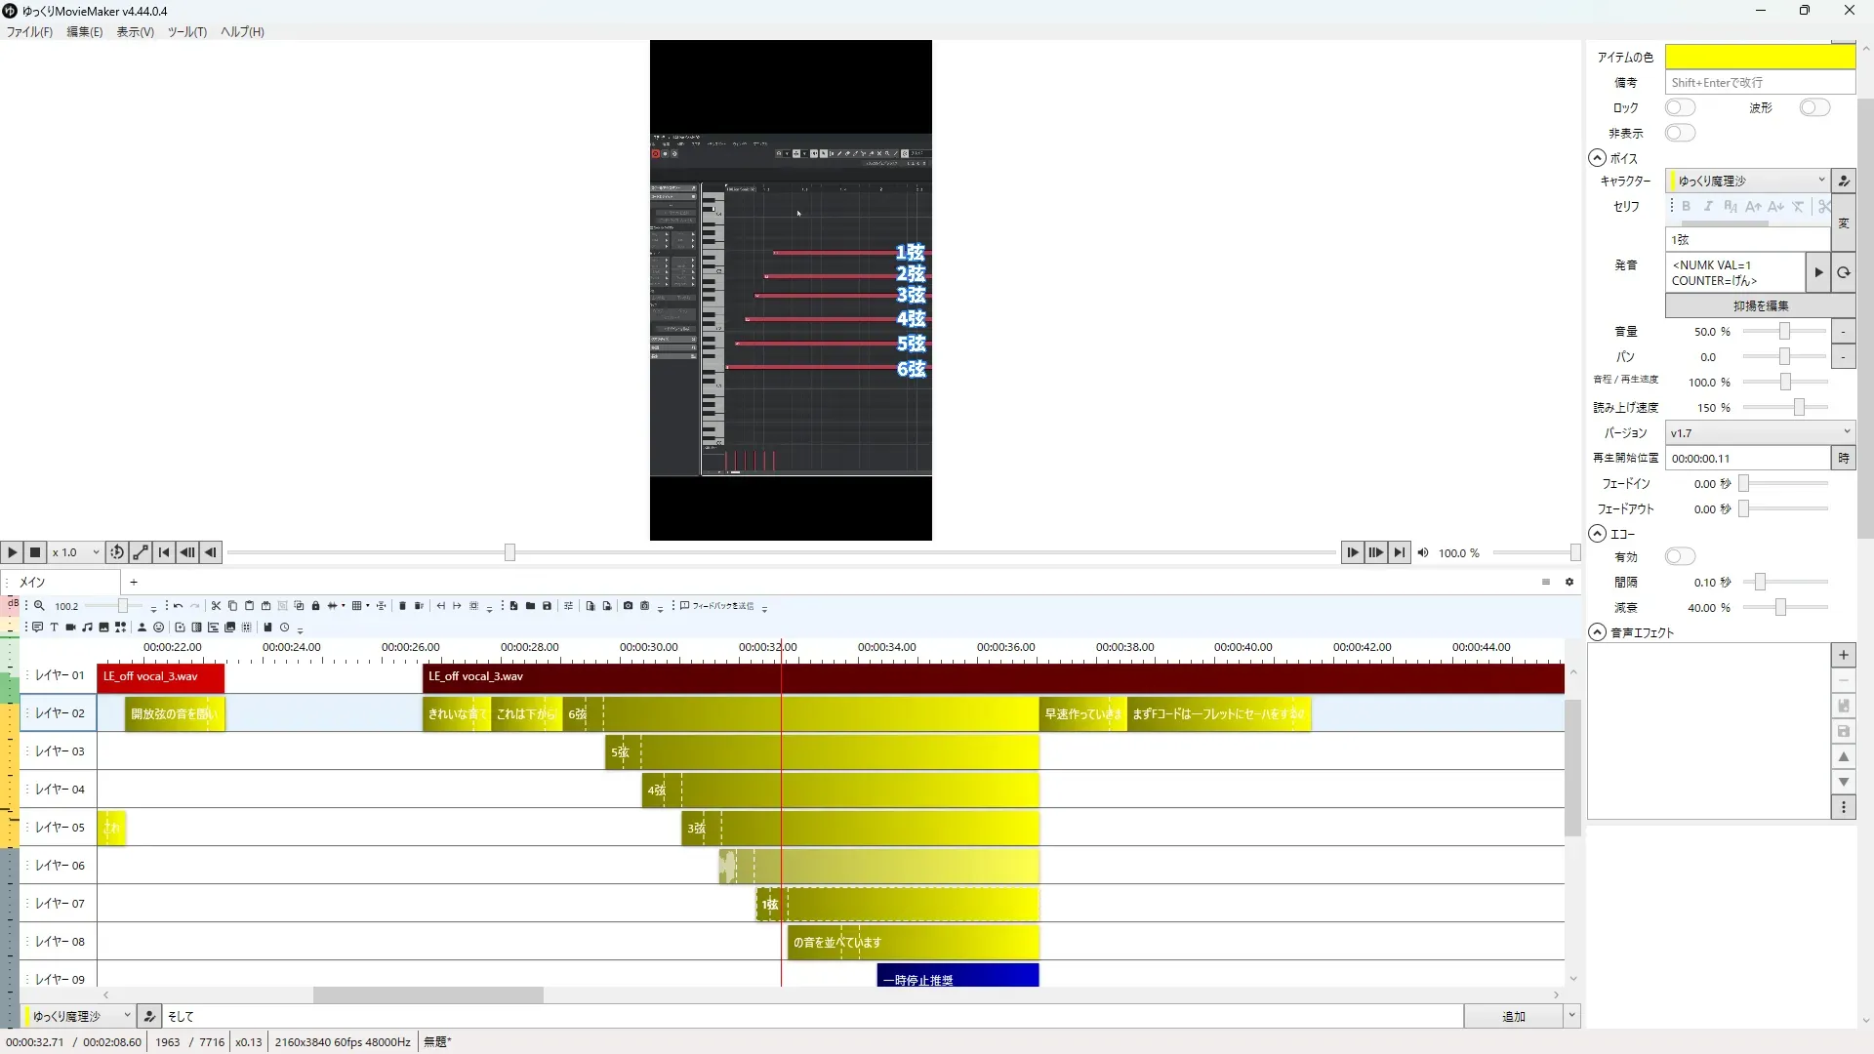Image resolution: width=1874 pixels, height=1054 pixels.
Task: Enable the 波形 waveform toggle
Action: [x=1813, y=107]
